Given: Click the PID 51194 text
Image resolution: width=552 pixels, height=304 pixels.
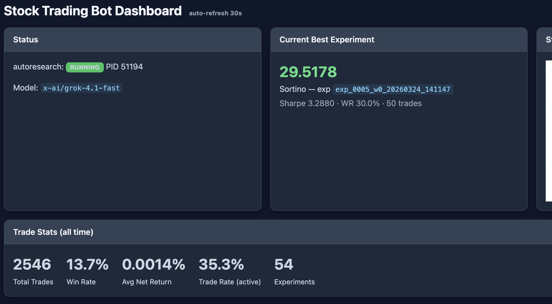Looking at the screenshot, I should tap(124, 67).
